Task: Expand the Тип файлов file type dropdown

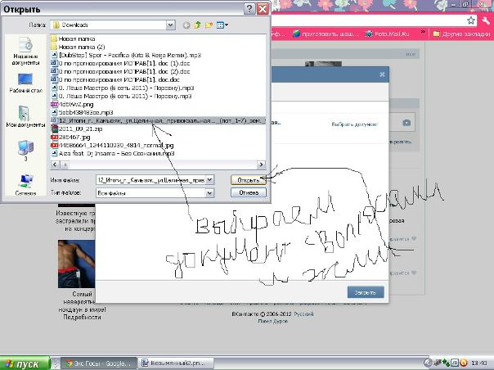Action: point(210,192)
